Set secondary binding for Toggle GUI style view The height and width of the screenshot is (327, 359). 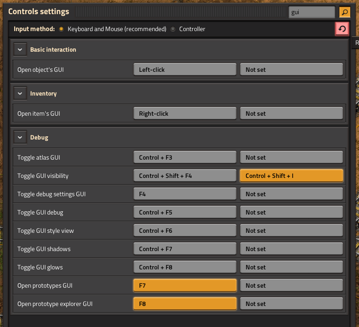coord(291,231)
